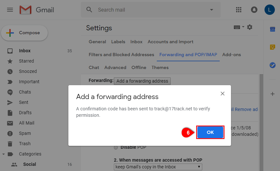Viewport: 280px width, 171px height.
Task: Open the input tools keyboard dropdown
Action: [x=239, y=27]
